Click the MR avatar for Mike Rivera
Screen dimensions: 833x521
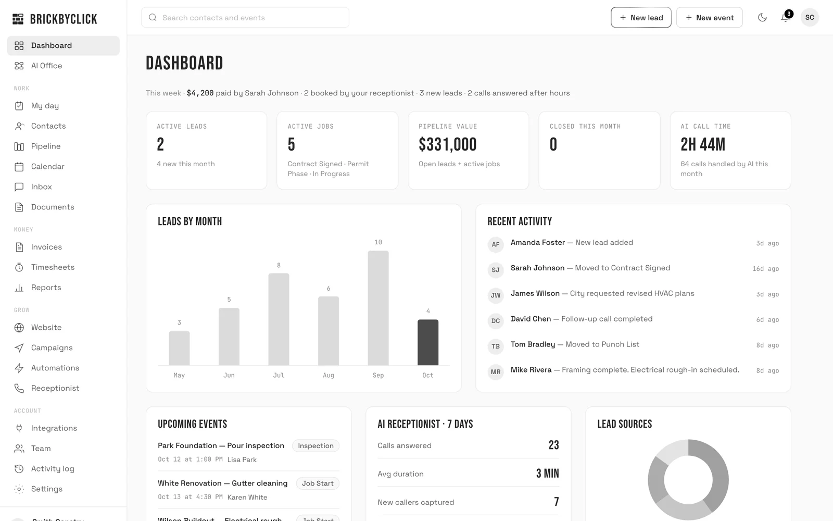pos(496,372)
